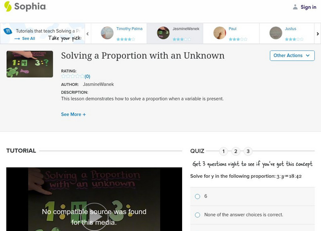
Task: Click Justus's circular tutorial thumbnail
Action: 276,33
